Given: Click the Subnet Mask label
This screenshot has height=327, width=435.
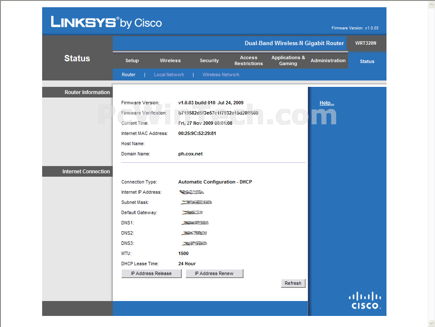Looking at the screenshot, I should point(135,202).
